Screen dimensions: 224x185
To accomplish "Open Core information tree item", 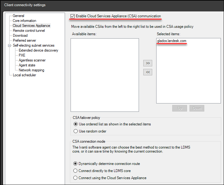I will [24, 21].
